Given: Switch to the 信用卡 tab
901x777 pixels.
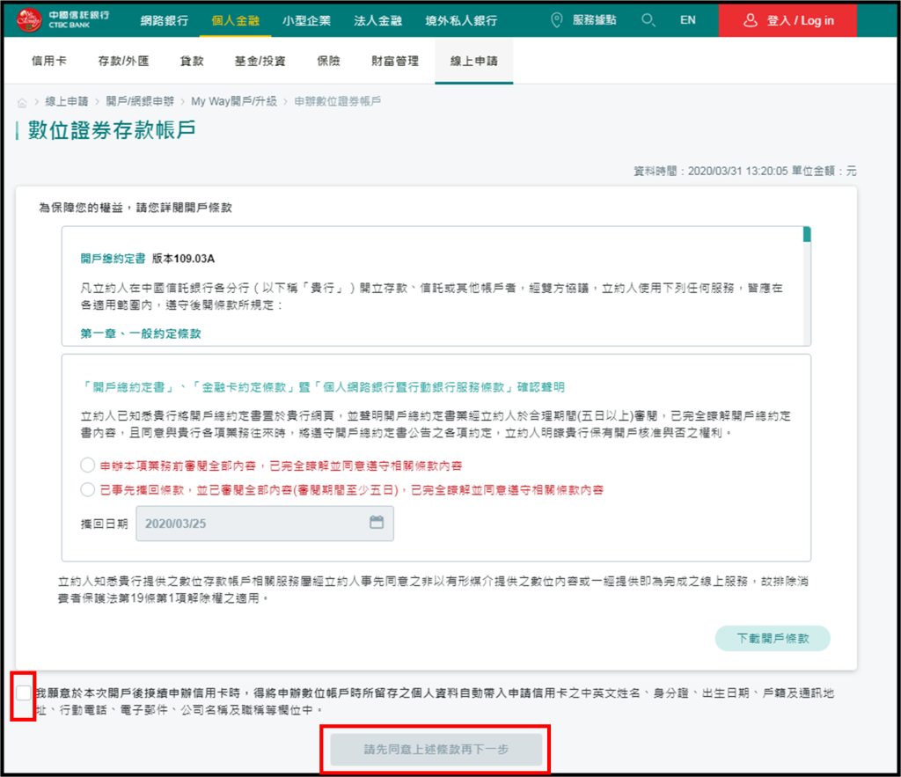Looking at the screenshot, I should [48, 62].
